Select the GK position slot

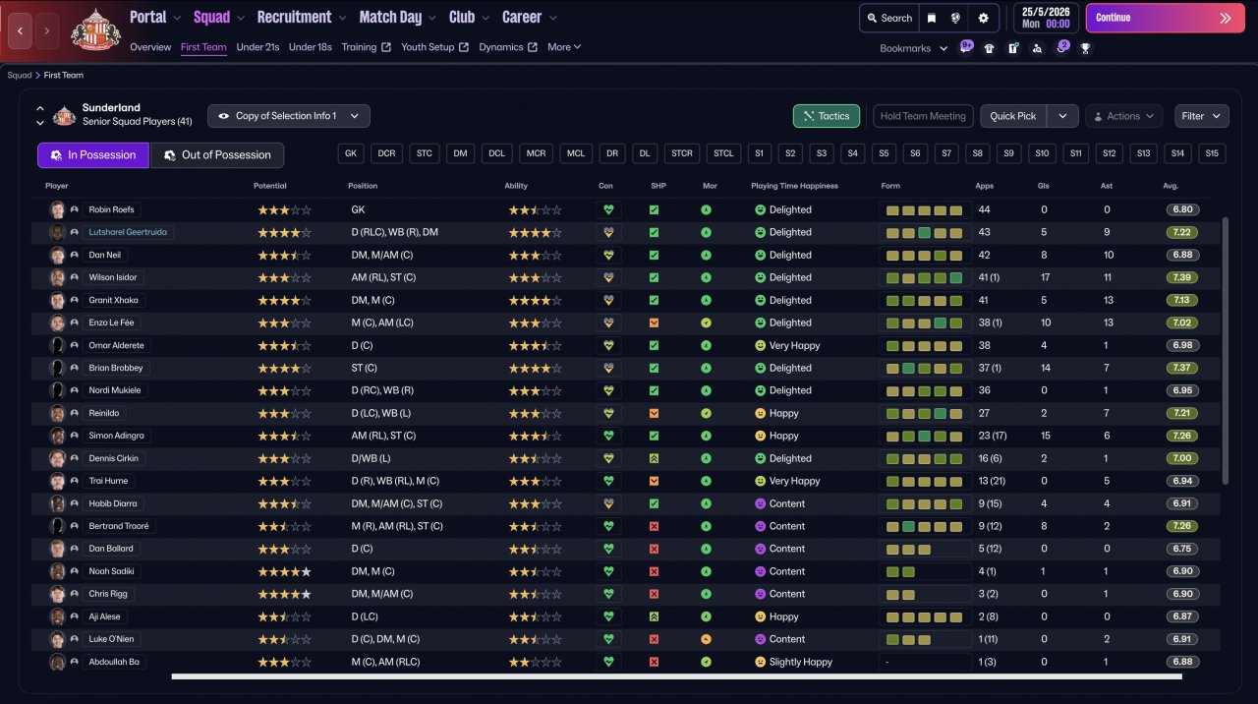(x=351, y=153)
